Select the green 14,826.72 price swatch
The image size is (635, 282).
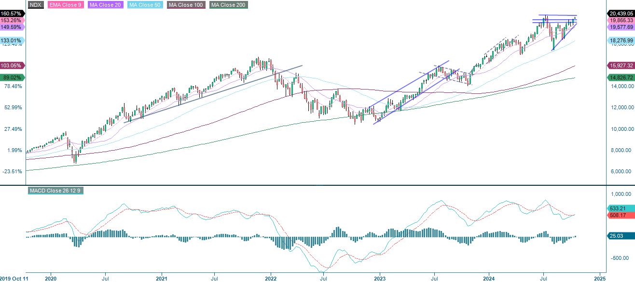(x=621, y=77)
